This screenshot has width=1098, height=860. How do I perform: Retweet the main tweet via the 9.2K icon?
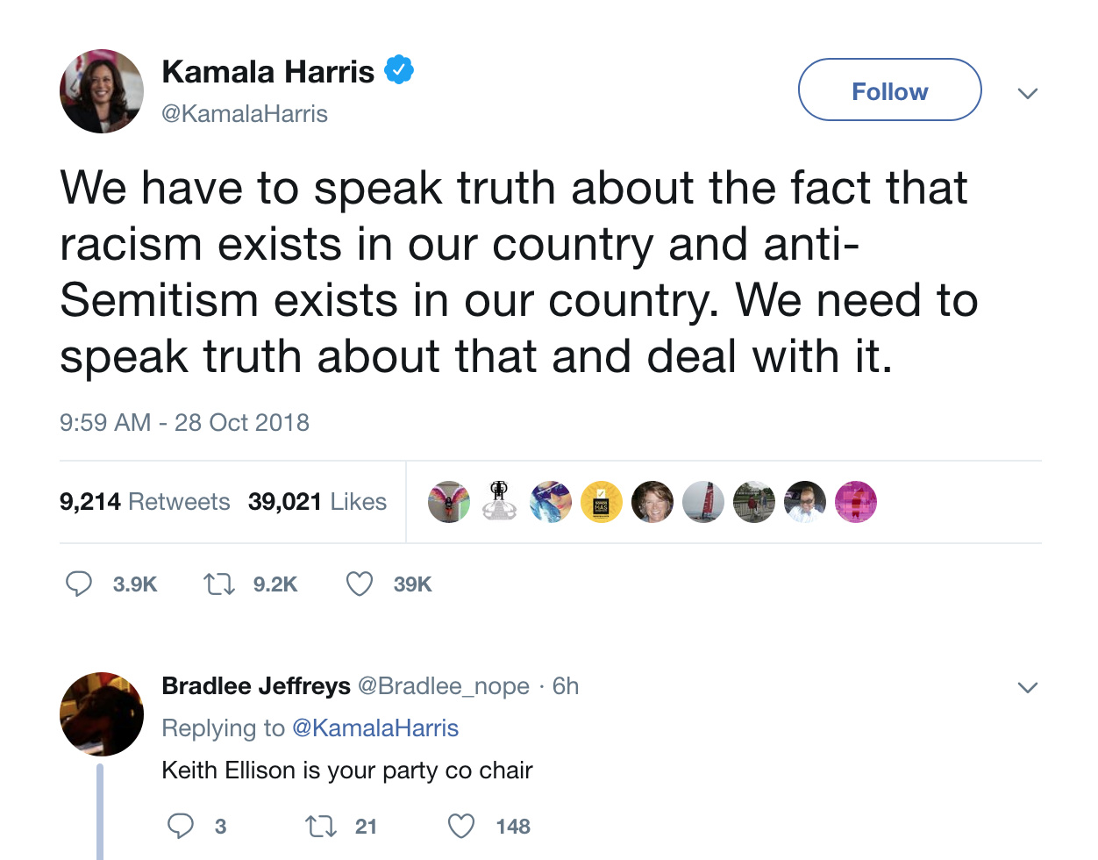click(218, 584)
